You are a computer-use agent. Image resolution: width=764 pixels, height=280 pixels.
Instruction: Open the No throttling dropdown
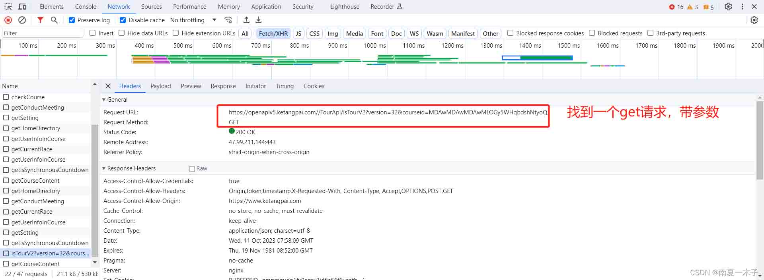(x=193, y=20)
